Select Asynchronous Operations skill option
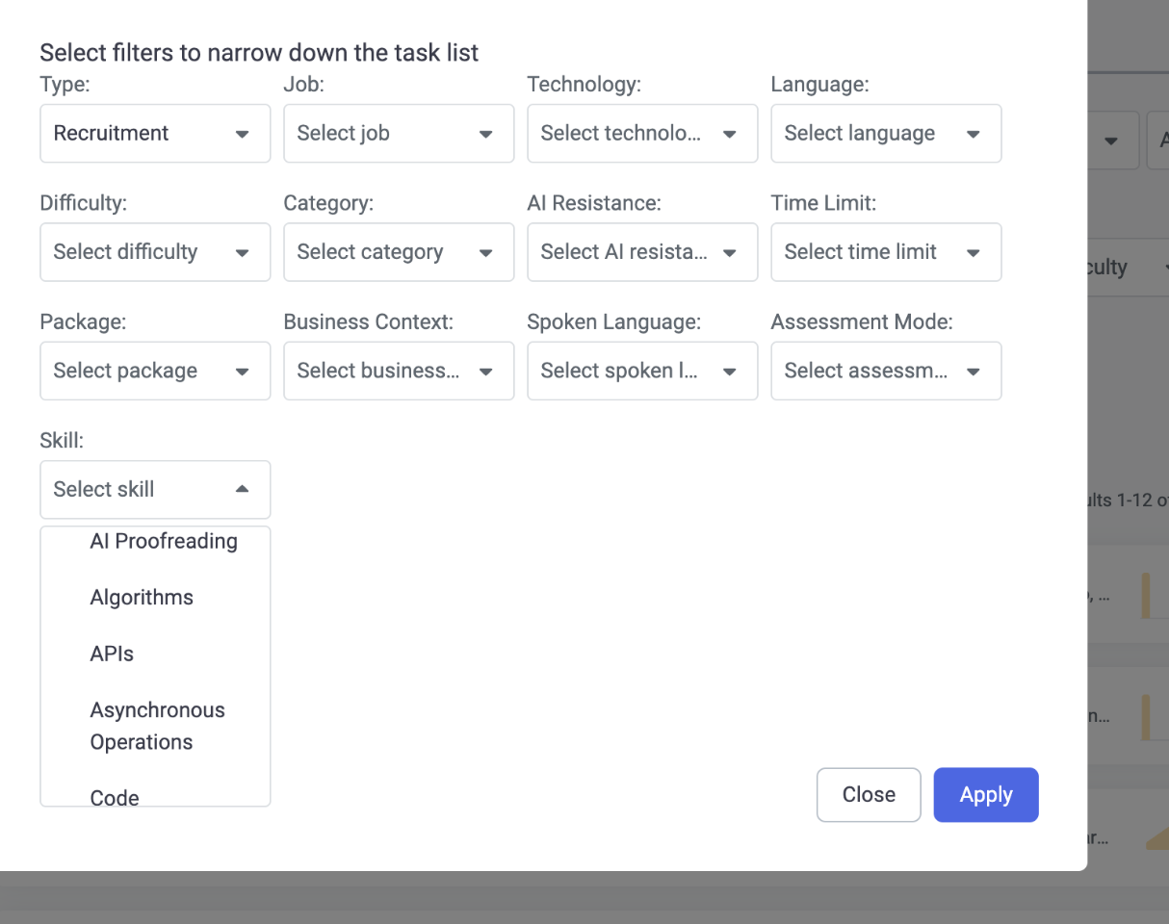The image size is (1169, 924). [157, 726]
